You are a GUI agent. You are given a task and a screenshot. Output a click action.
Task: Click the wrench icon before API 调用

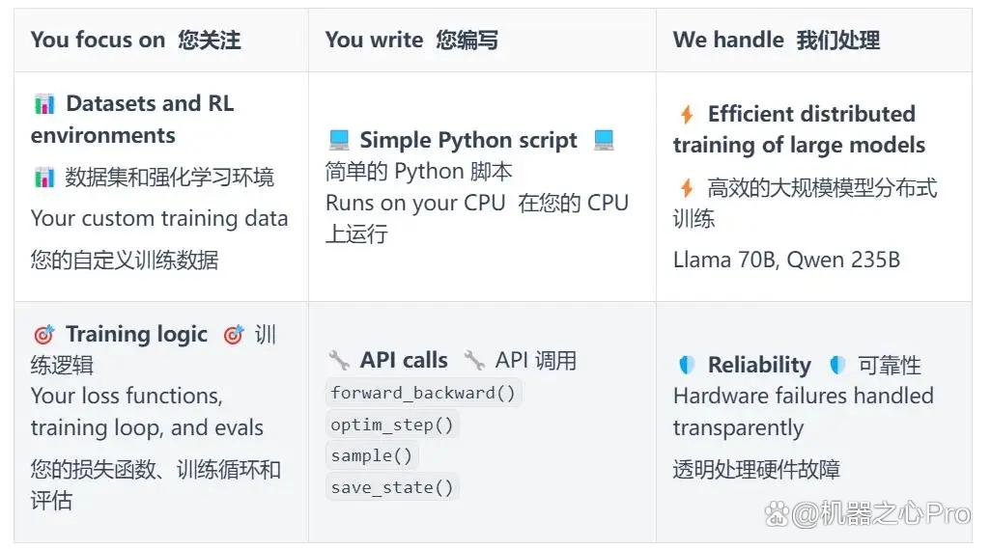[x=474, y=360]
